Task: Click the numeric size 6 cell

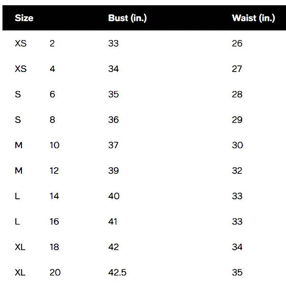Action: click(52, 94)
